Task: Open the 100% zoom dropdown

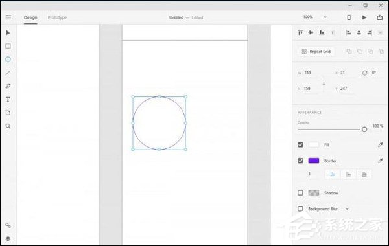Action: pos(325,17)
